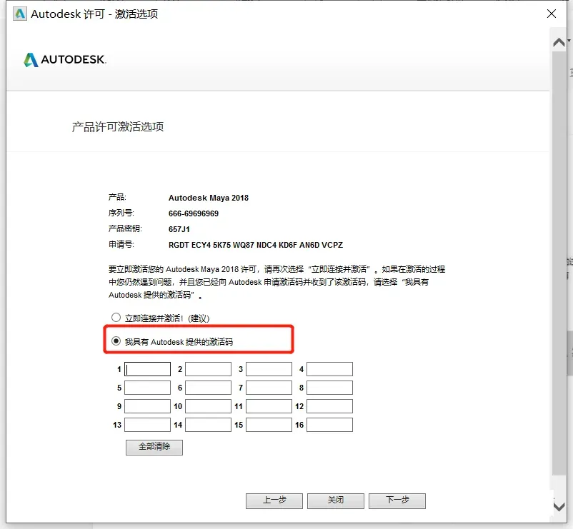Click activation code field 2
This screenshot has height=529, width=573.
[209, 369]
